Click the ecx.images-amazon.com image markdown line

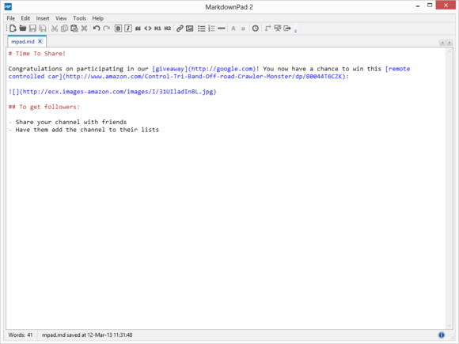(x=112, y=92)
